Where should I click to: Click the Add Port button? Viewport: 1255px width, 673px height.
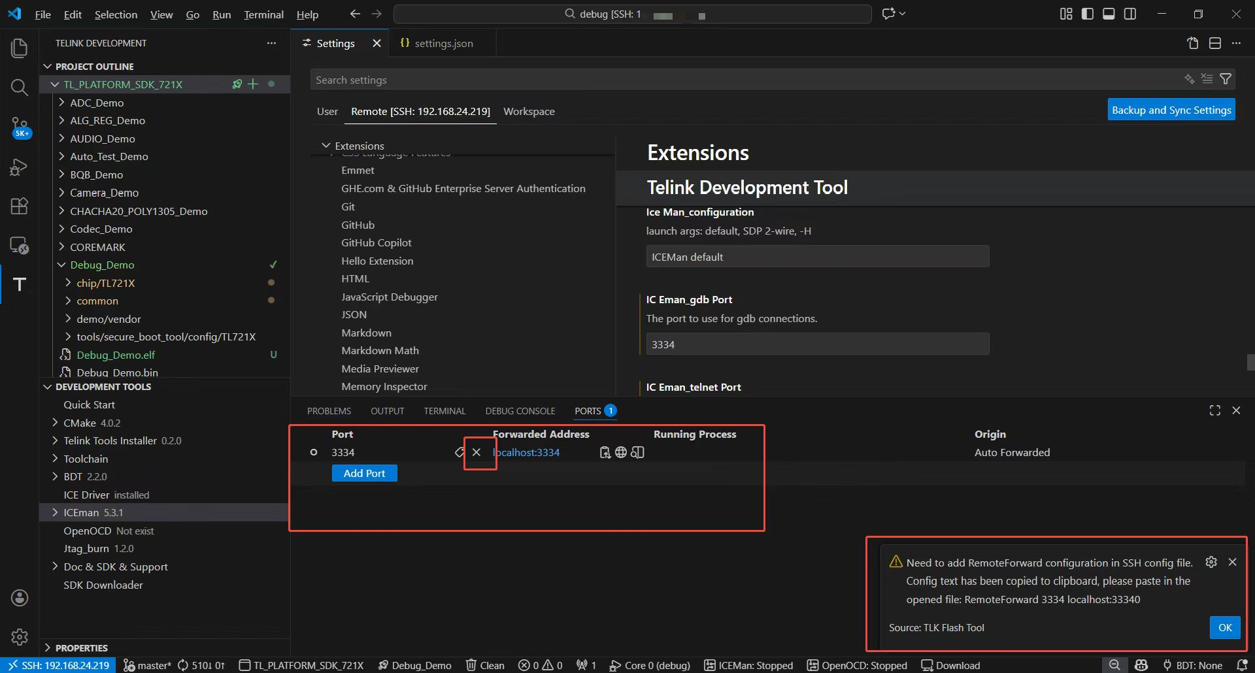[x=364, y=473]
